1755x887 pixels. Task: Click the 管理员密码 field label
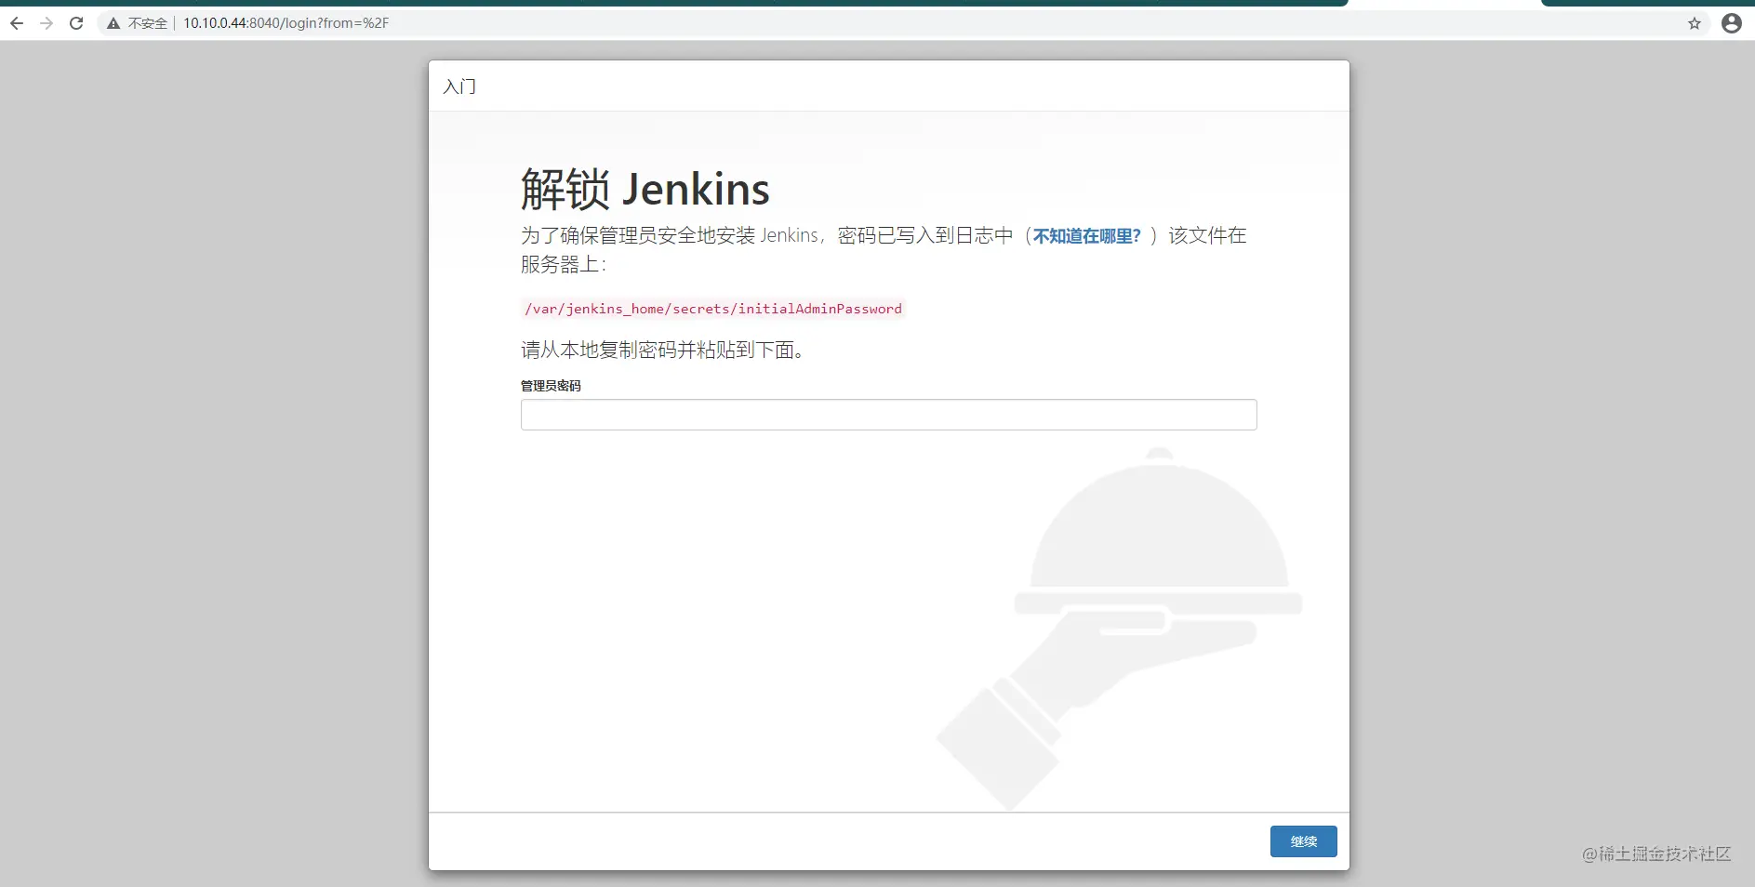click(x=551, y=386)
